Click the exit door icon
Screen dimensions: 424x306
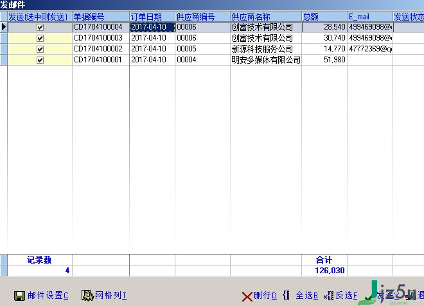click(x=411, y=296)
